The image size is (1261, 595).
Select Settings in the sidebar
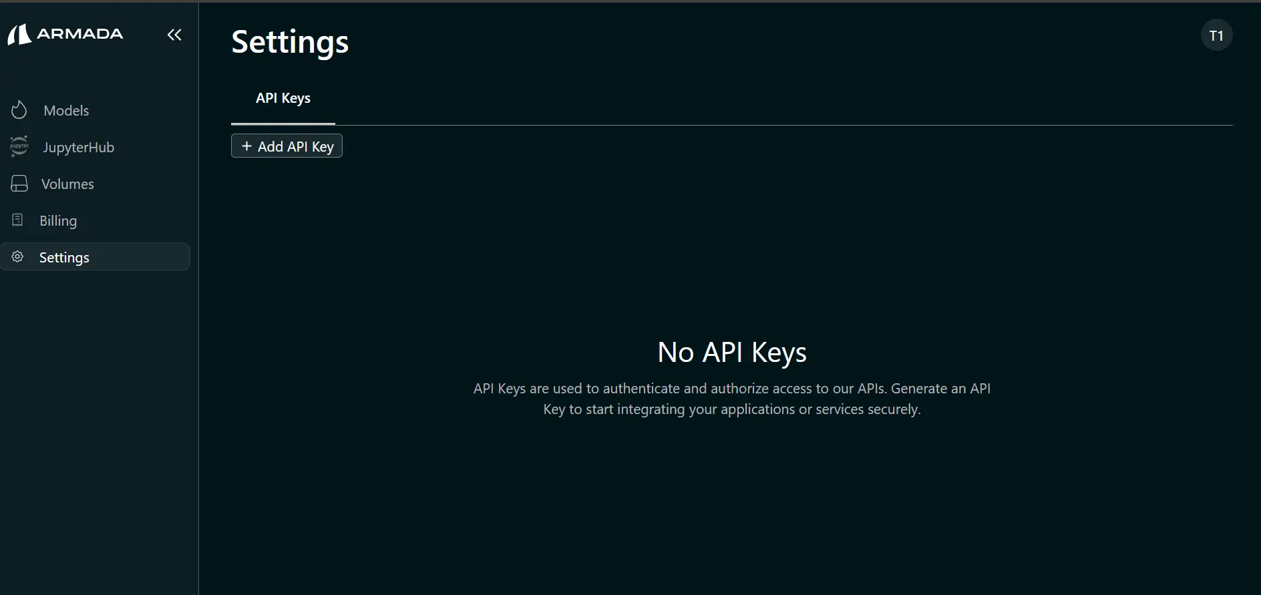(96, 257)
